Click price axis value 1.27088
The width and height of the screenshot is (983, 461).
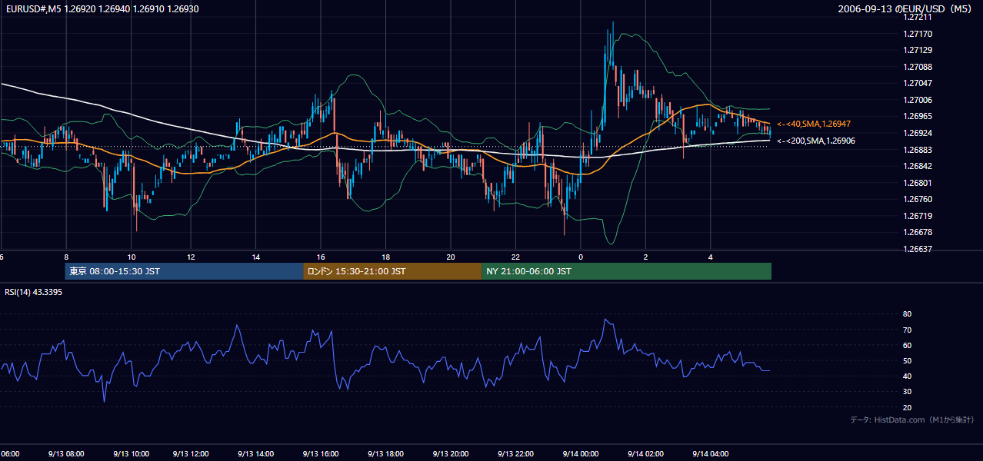click(x=918, y=67)
